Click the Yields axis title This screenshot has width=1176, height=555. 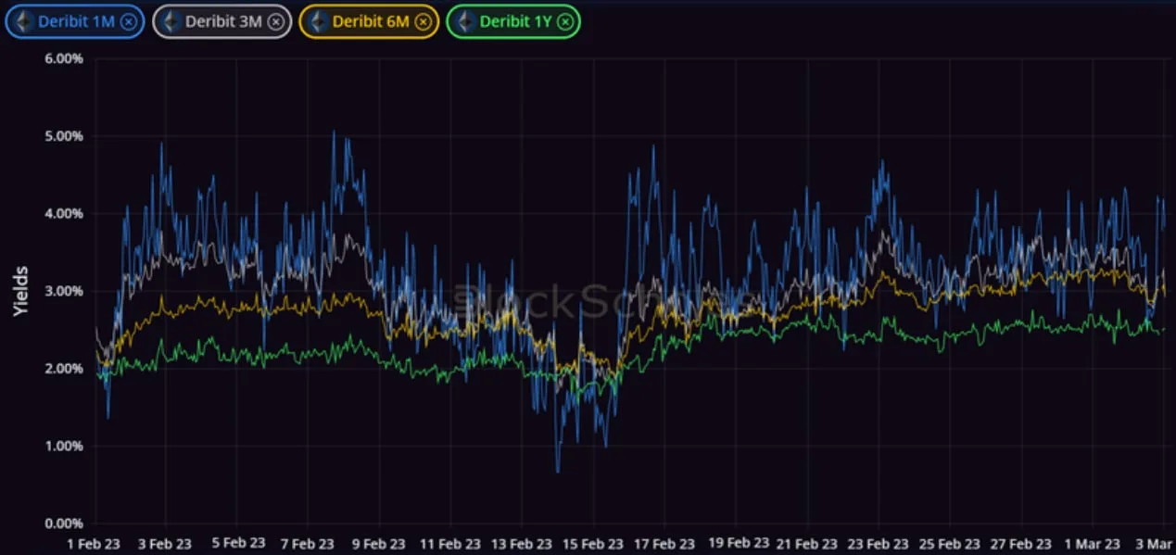pos(20,292)
